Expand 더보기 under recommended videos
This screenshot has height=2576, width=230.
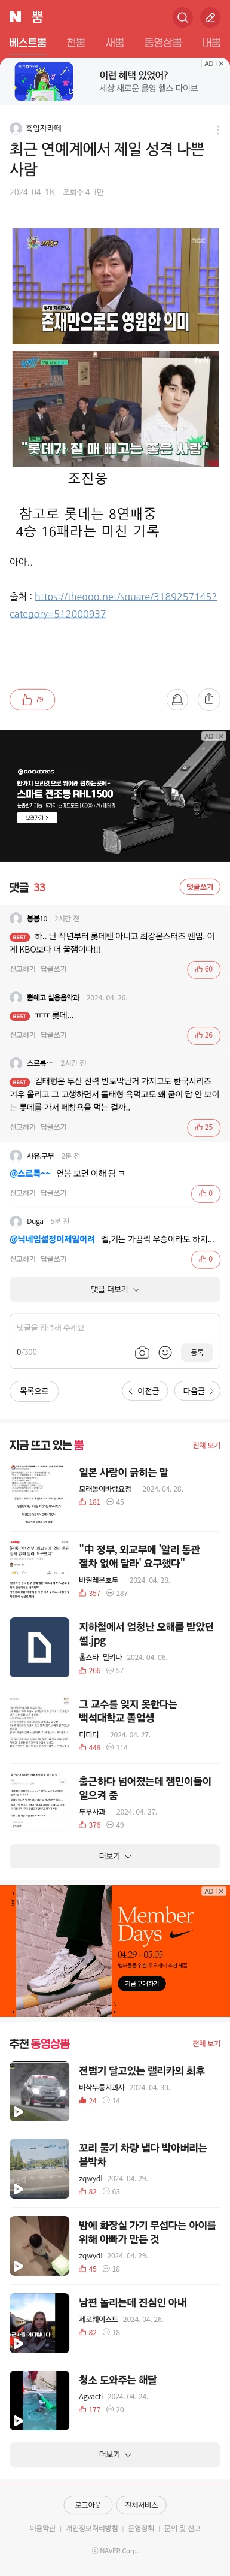coord(115,2454)
